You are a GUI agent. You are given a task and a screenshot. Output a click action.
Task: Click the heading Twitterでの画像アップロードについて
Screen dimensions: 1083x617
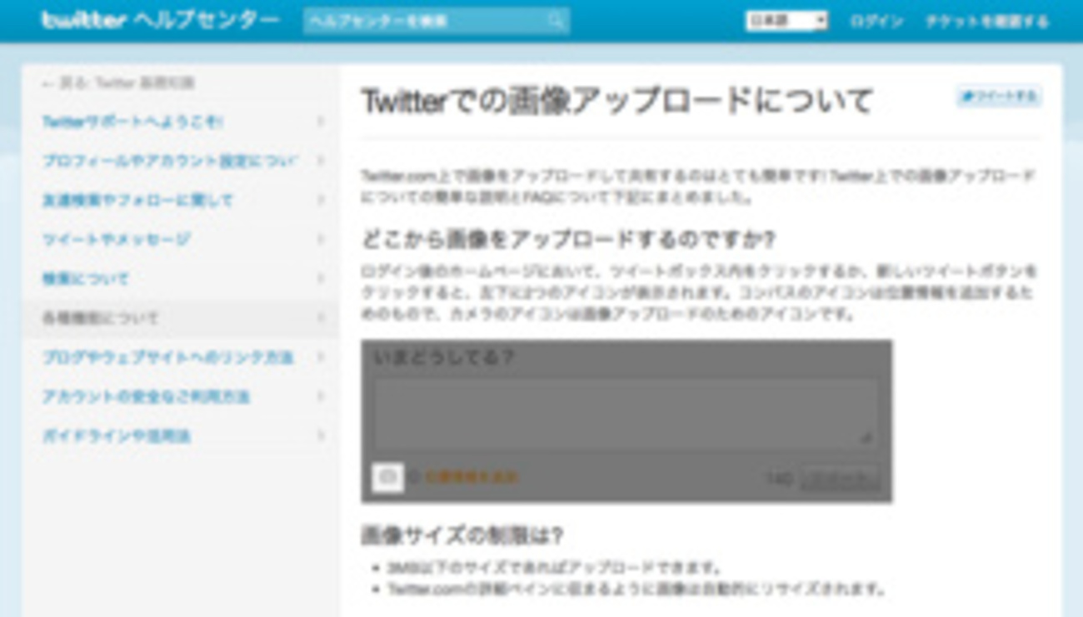click(x=617, y=101)
